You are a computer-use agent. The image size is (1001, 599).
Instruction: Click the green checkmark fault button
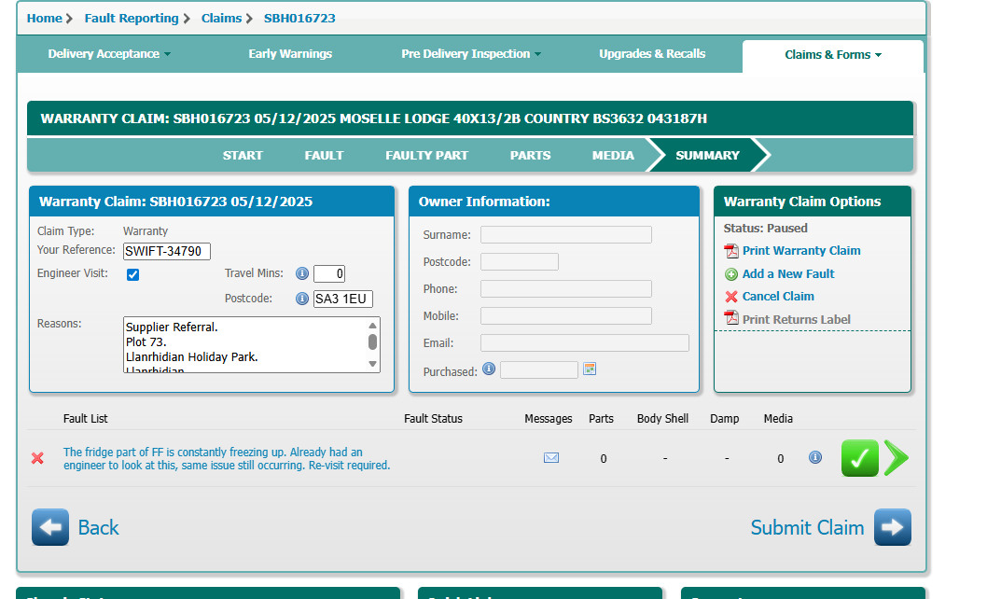(x=859, y=458)
